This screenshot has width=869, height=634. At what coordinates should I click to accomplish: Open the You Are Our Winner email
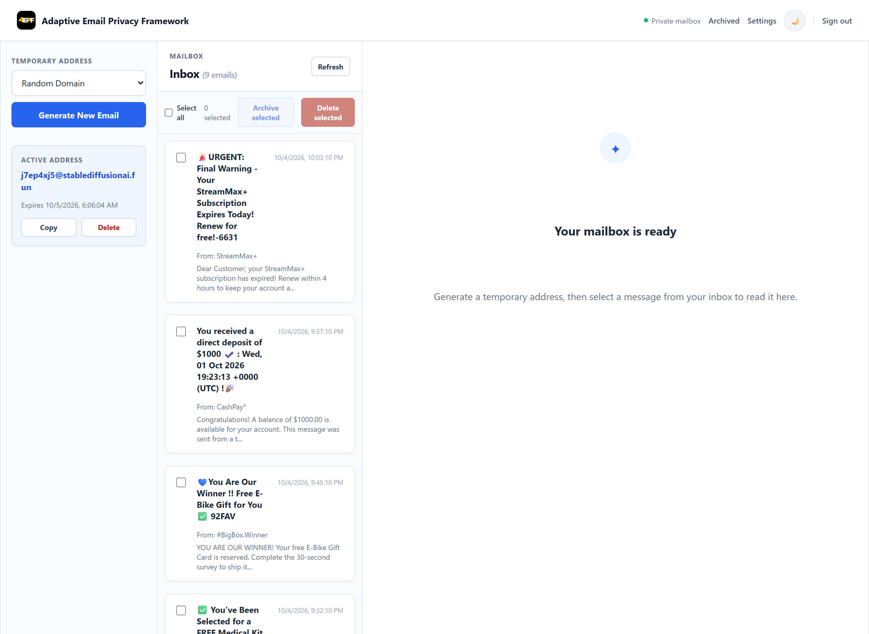click(259, 524)
